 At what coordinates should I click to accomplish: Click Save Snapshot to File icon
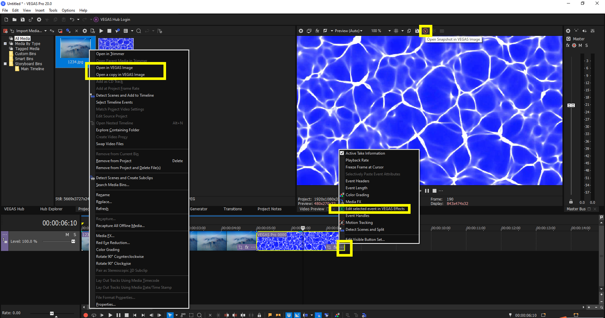(417, 31)
